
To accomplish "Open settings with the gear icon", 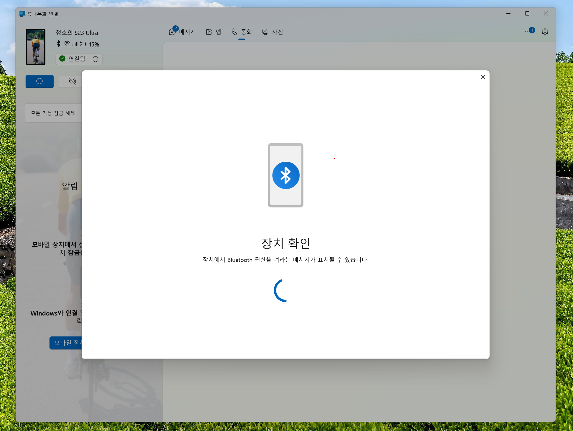I will pyautogui.click(x=545, y=32).
